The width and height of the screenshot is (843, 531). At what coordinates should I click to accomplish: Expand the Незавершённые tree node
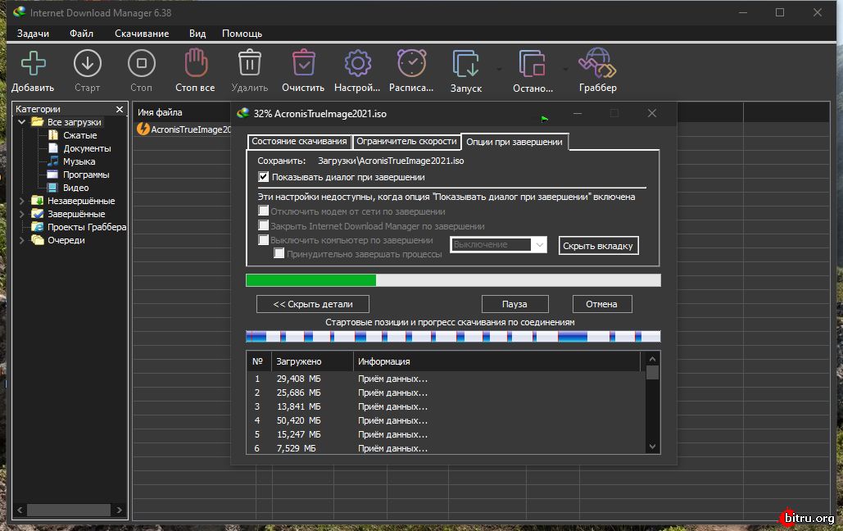(21, 201)
